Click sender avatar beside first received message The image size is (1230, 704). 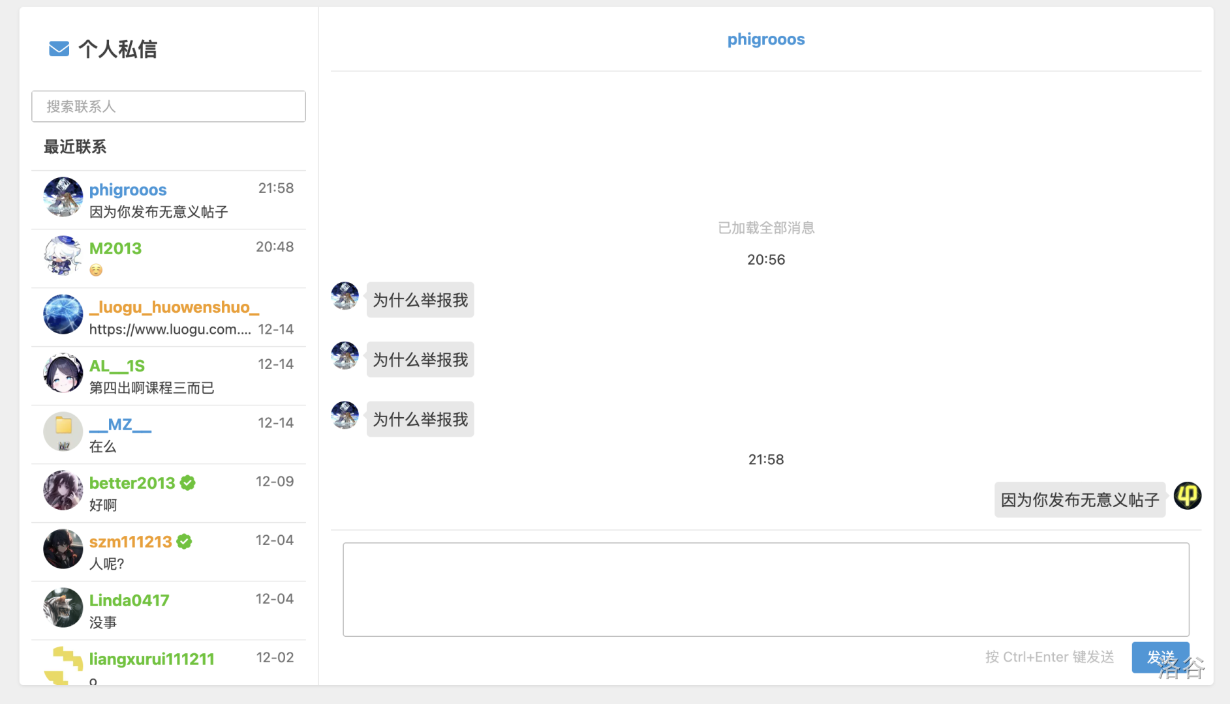coord(345,296)
